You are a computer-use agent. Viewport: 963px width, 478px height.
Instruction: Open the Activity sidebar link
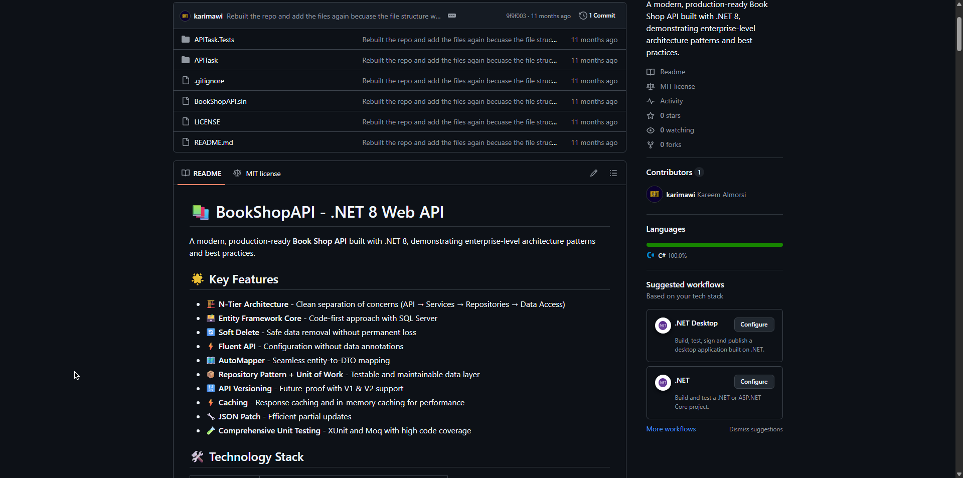point(672,101)
